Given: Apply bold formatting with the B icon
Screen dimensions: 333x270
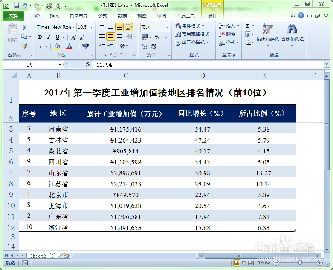Looking at the screenshot, I should pos(40,37).
